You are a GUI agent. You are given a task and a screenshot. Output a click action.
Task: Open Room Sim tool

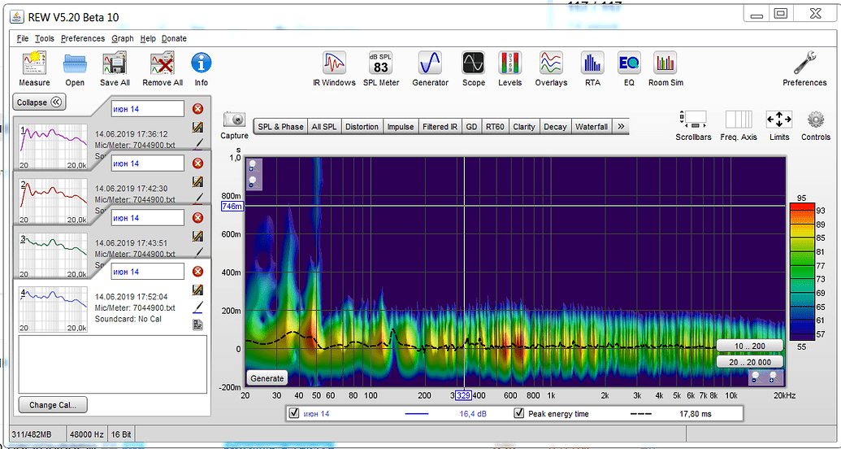coord(665,63)
